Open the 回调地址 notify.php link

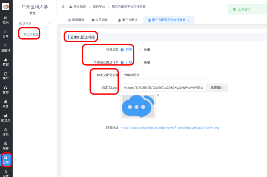[169, 128]
